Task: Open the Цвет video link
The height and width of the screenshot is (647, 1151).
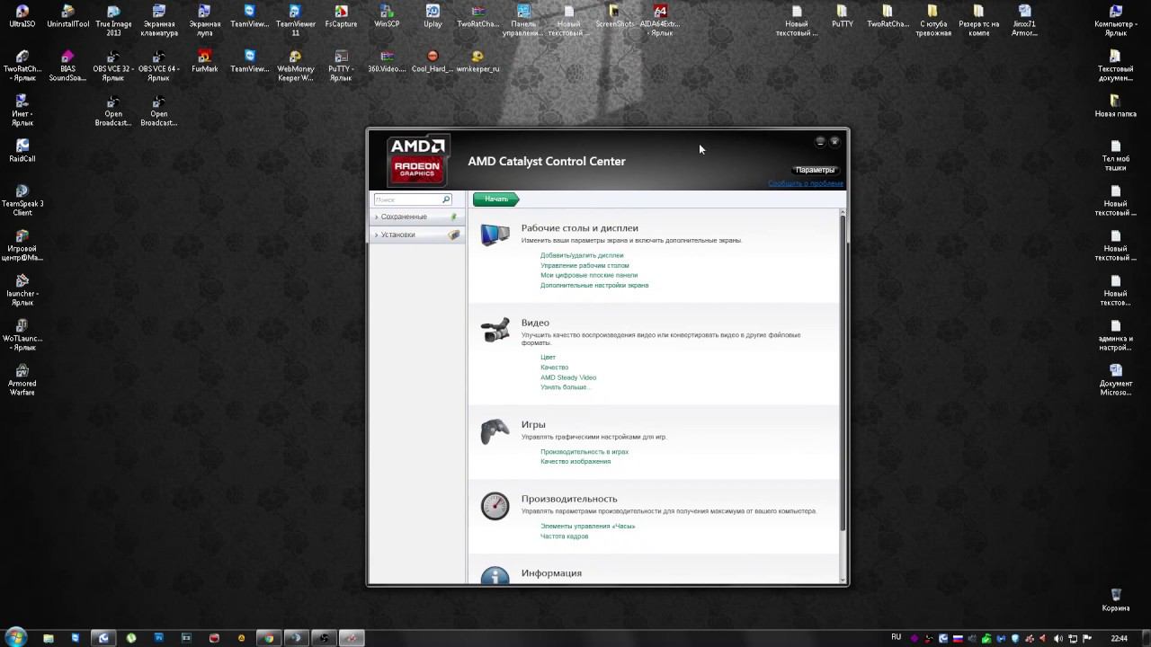Action: click(x=548, y=358)
